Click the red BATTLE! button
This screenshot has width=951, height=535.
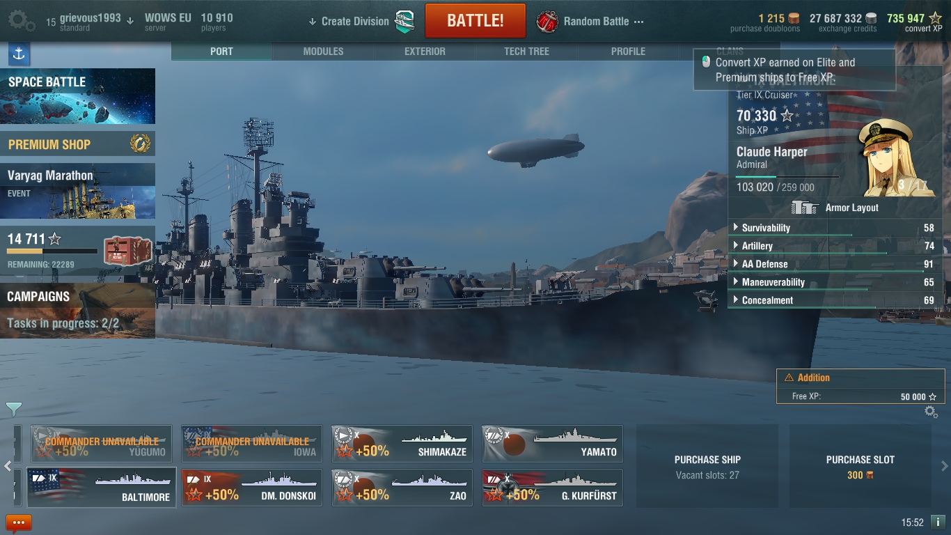click(475, 20)
